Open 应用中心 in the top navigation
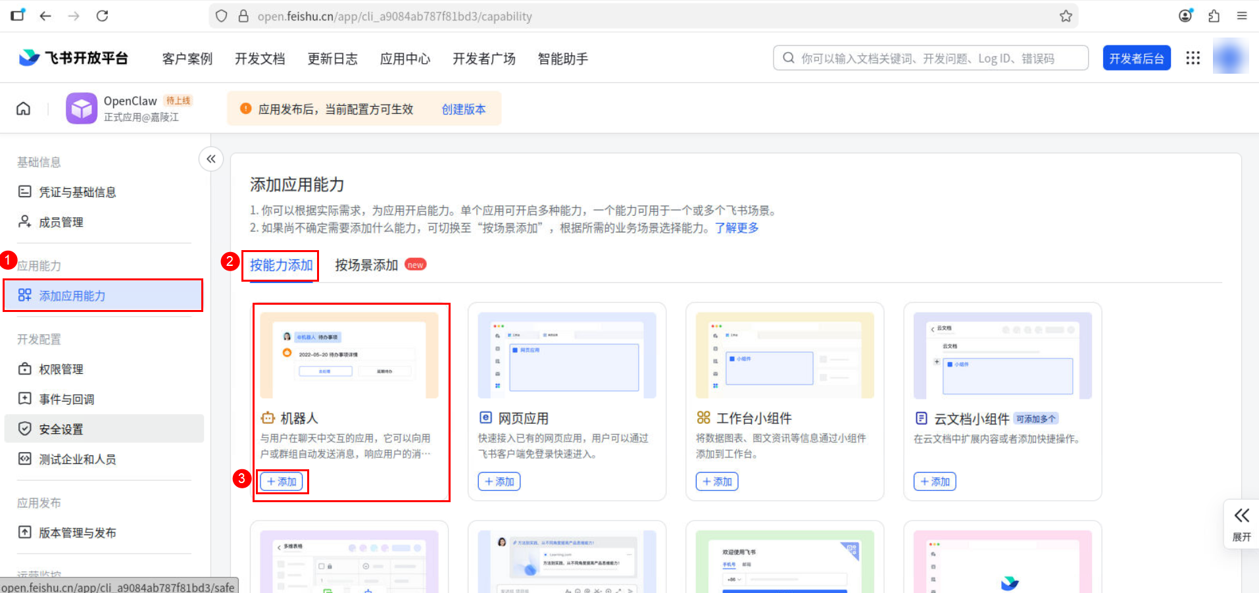Image resolution: width=1259 pixels, height=593 pixels. (x=405, y=59)
